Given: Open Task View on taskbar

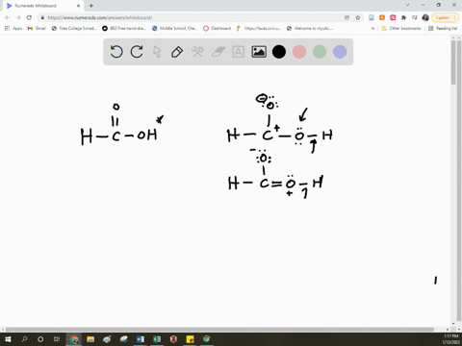Looking at the screenshot, I should [x=57, y=339].
